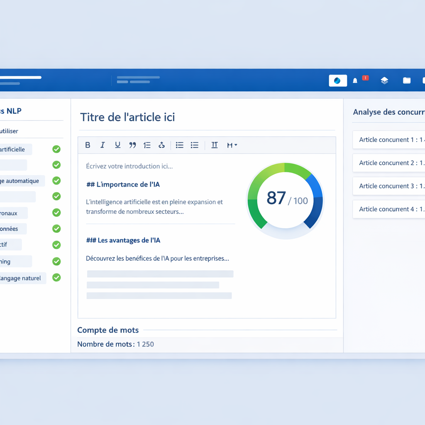425x425 pixels.
Task: Select the italic formatting icon
Action: (103, 145)
